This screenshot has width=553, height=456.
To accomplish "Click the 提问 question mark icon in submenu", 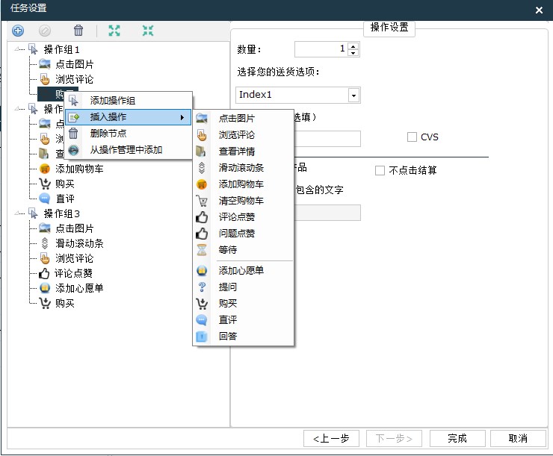I will click(x=202, y=287).
